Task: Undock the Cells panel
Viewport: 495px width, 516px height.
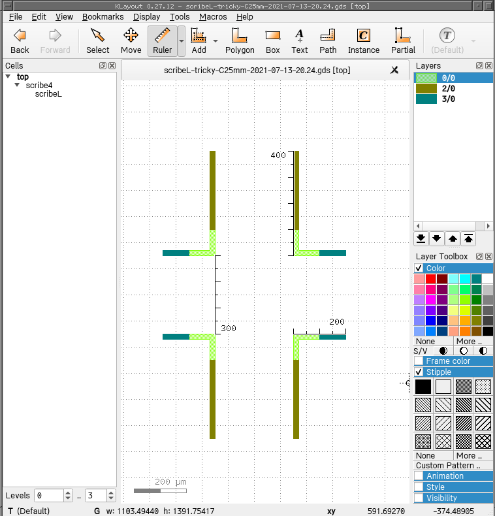Action: click(x=103, y=65)
